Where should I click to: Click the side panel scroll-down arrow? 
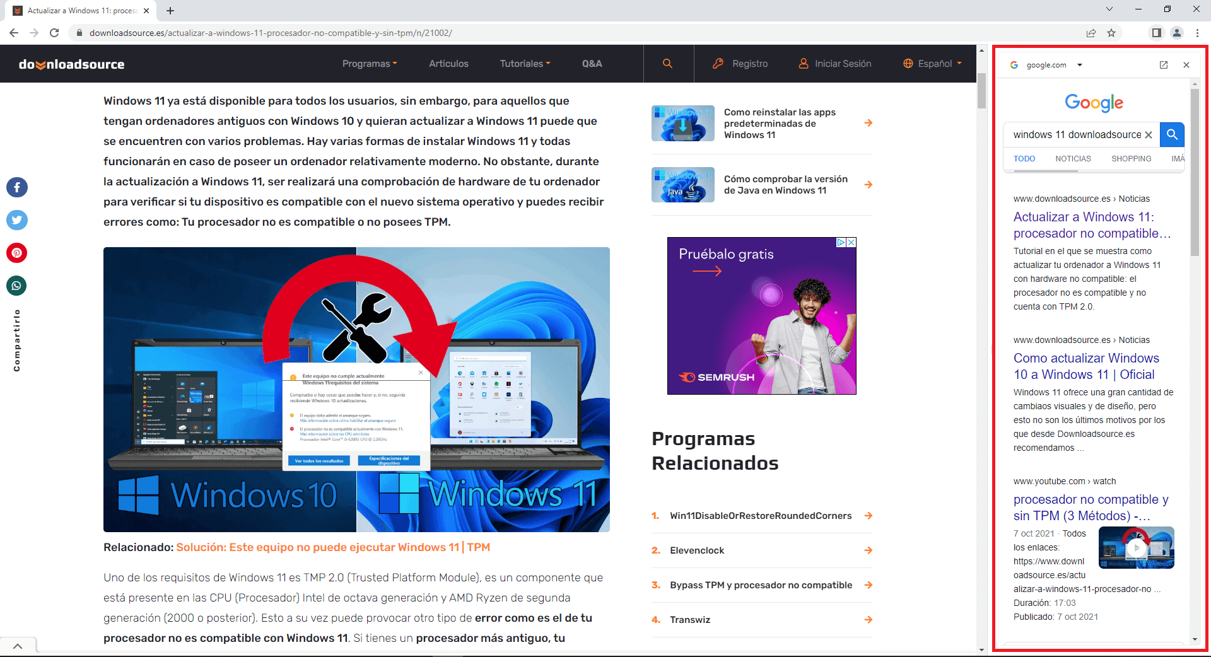(x=1195, y=639)
